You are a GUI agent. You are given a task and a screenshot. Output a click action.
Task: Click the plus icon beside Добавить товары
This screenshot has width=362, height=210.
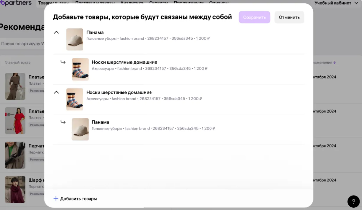point(56,199)
